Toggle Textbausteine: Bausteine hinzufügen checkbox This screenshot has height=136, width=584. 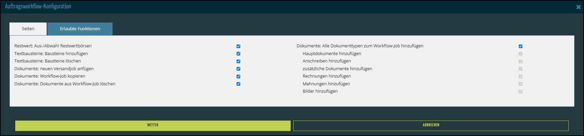click(238, 54)
